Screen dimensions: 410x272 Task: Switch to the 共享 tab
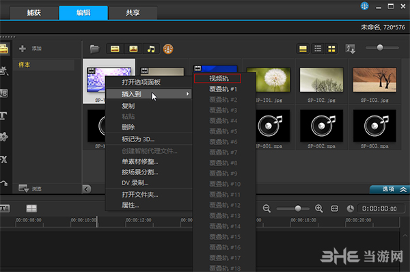pyautogui.click(x=133, y=13)
